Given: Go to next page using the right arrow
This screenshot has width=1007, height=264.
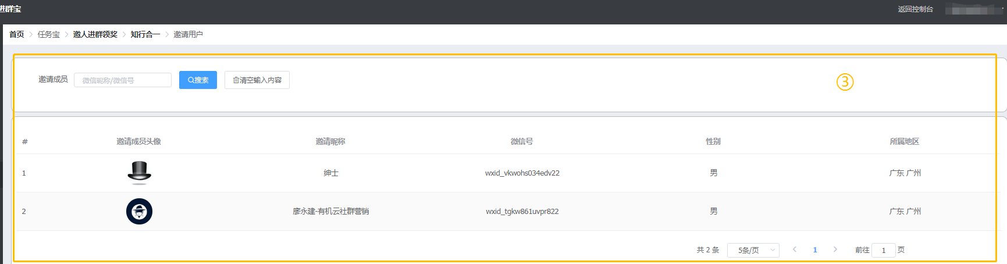Looking at the screenshot, I should [x=835, y=249].
